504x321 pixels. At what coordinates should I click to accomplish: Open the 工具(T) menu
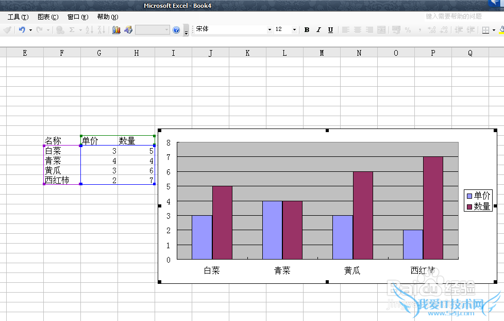click(18, 17)
